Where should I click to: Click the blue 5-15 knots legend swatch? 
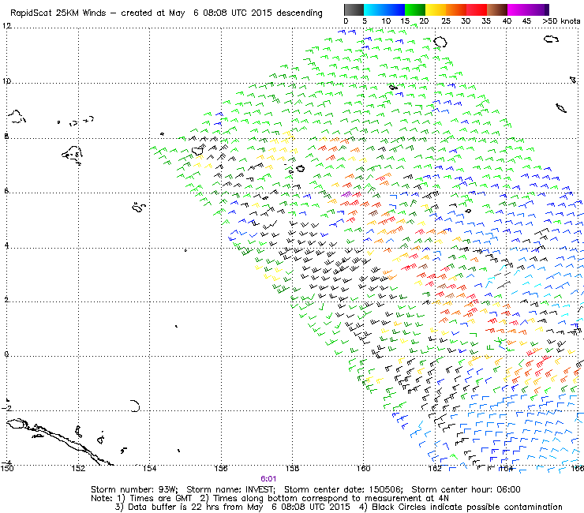coord(384,9)
